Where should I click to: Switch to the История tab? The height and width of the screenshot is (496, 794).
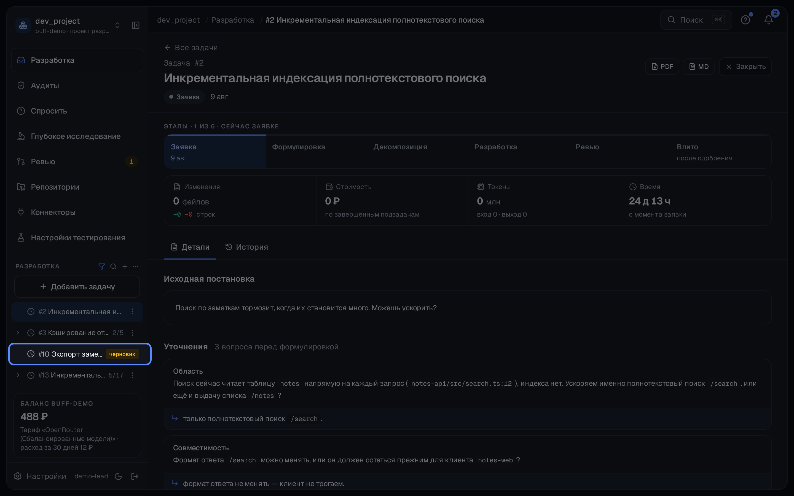246,247
